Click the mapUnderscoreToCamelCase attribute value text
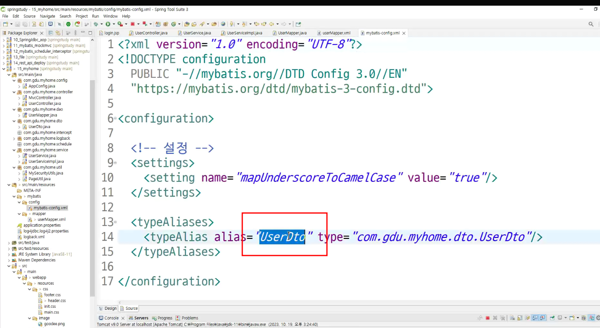Screen dimensions: 600x328 pyautogui.click(x=319, y=178)
